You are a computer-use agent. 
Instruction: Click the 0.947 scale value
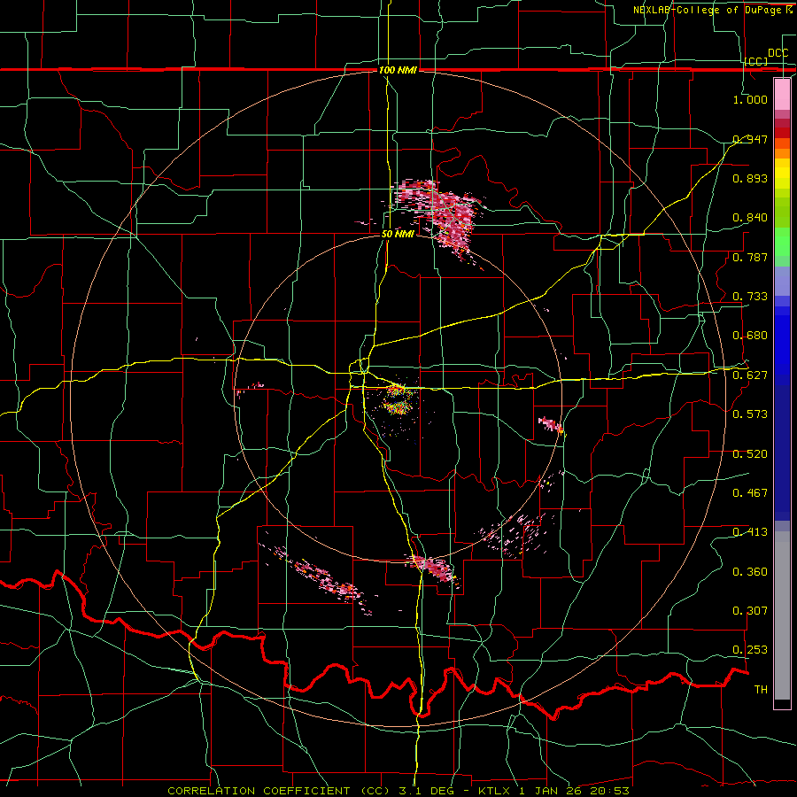coord(750,139)
